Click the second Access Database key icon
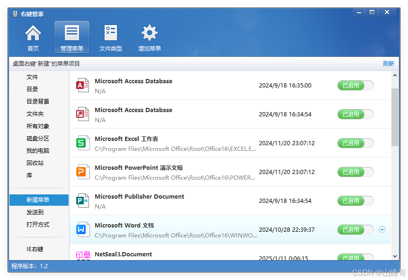 82,114
